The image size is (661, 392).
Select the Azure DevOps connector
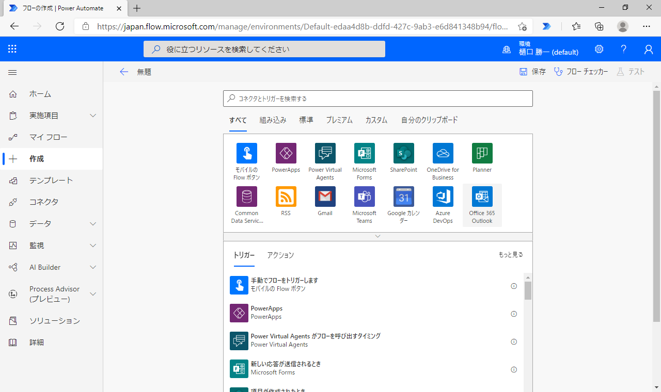(x=443, y=197)
